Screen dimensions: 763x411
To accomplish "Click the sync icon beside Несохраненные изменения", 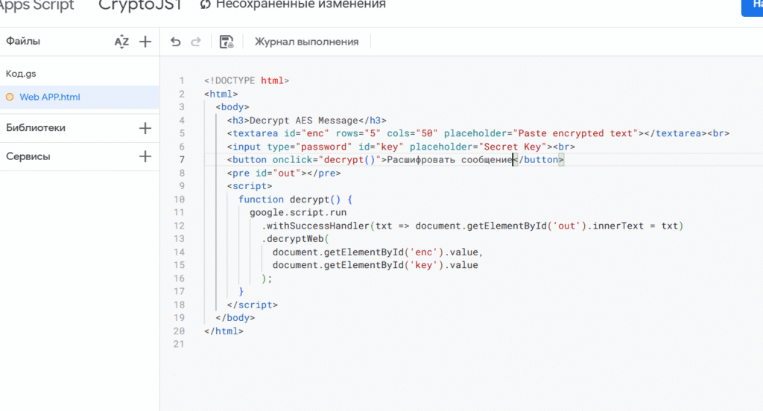I will point(206,4).
